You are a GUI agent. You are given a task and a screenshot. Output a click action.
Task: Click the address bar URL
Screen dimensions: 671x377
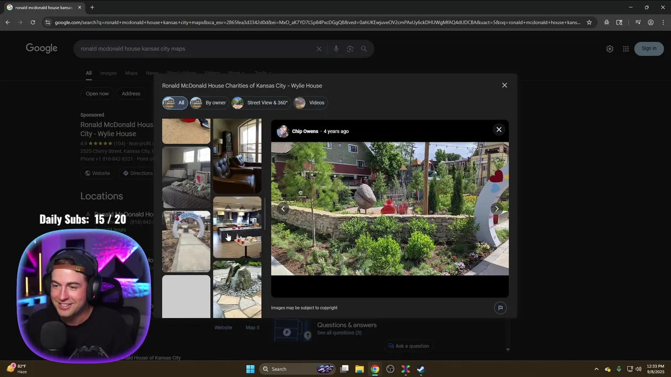click(x=317, y=23)
